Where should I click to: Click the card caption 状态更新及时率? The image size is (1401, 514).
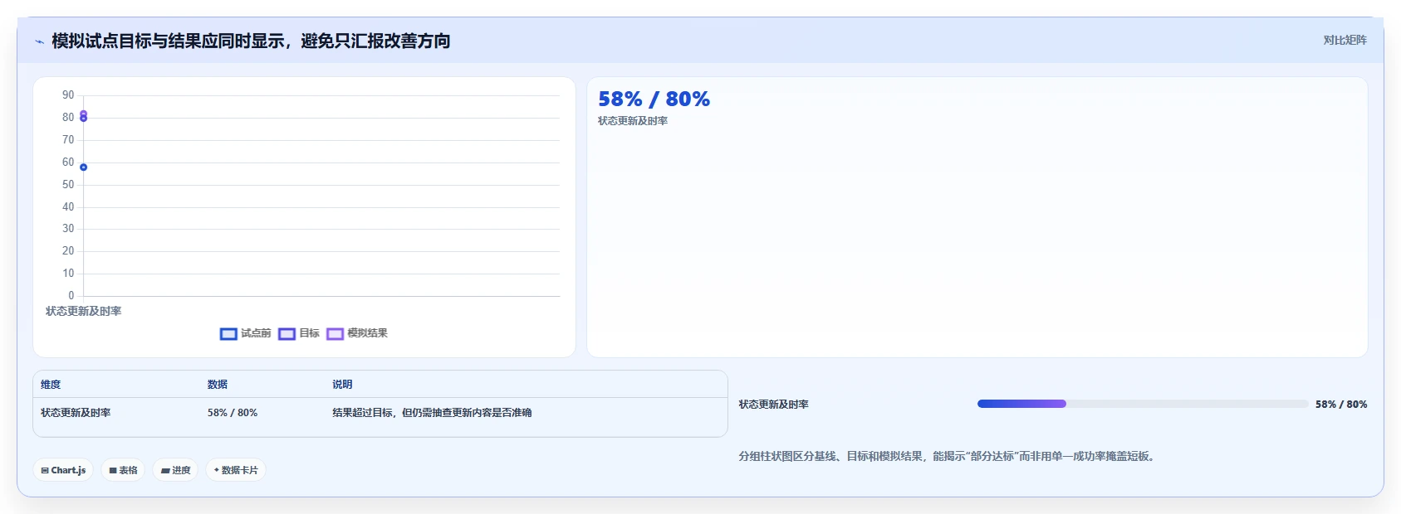pos(633,121)
